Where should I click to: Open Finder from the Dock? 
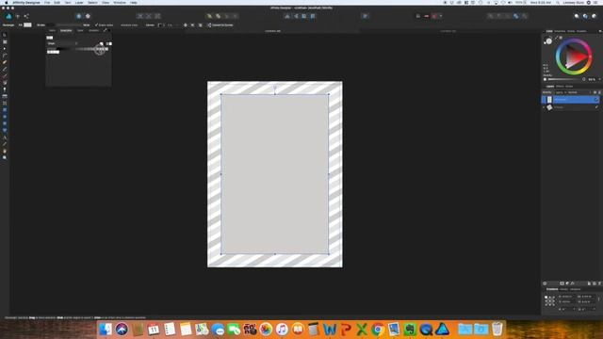click(x=106, y=330)
